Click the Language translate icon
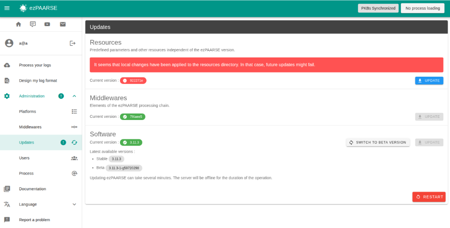 (7, 204)
